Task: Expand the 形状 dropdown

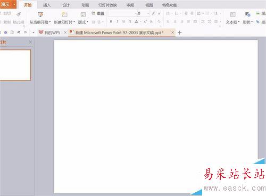Action: click(252, 22)
